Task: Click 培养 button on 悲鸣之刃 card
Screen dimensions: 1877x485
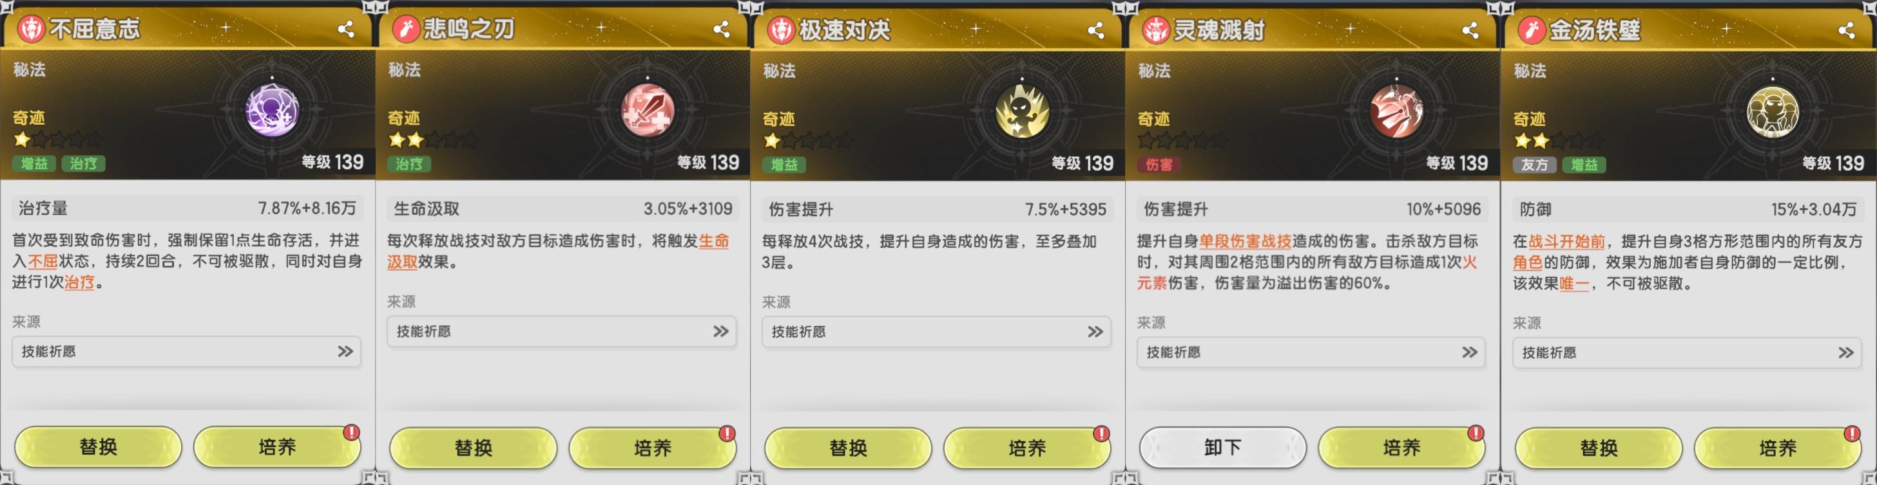Action: coord(652,447)
